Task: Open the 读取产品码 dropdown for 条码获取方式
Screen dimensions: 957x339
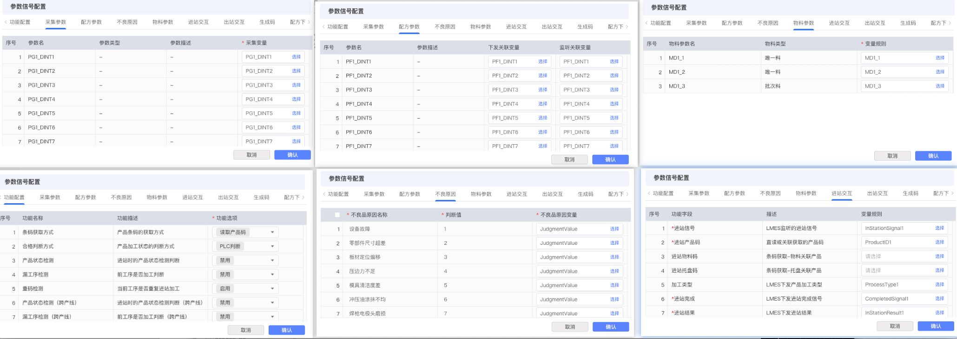Action: pos(245,232)
